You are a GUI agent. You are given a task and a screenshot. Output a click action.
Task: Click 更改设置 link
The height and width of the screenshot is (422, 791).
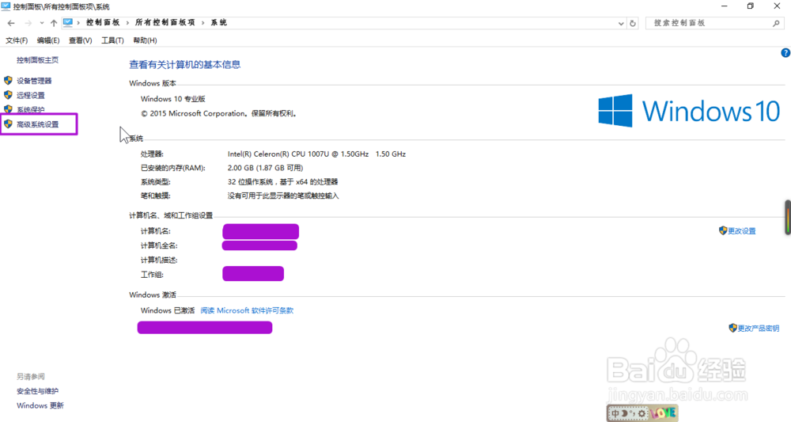pos(742,231)
